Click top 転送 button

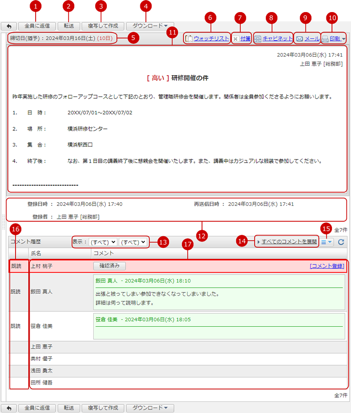click(69, 26)
